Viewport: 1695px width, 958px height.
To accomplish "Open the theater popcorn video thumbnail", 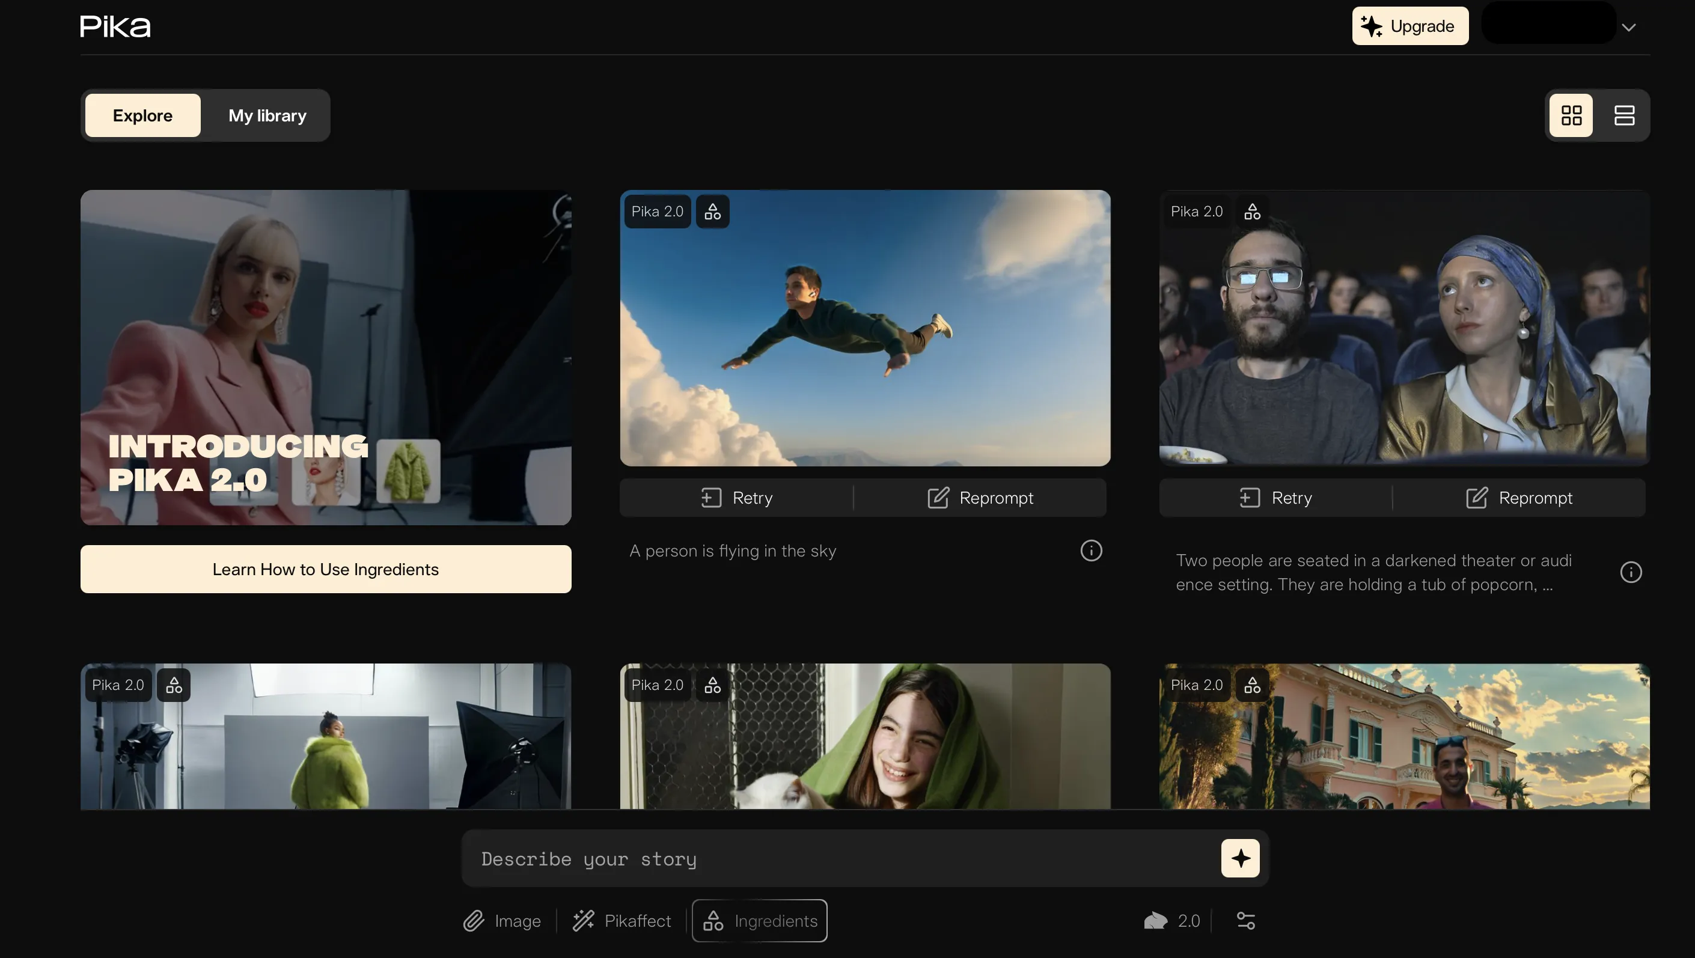I will point(1404,328).
